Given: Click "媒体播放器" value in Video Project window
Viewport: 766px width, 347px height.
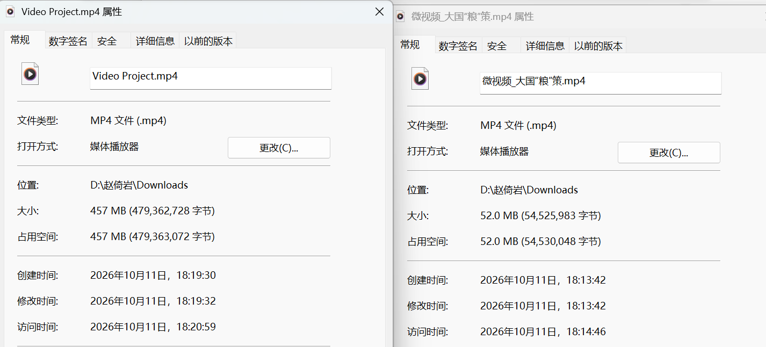Looking at the screenshot, I should pyautogui.click(x=114, y=147).
